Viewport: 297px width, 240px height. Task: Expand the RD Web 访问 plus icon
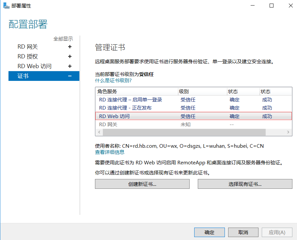[x=70, y=66]
